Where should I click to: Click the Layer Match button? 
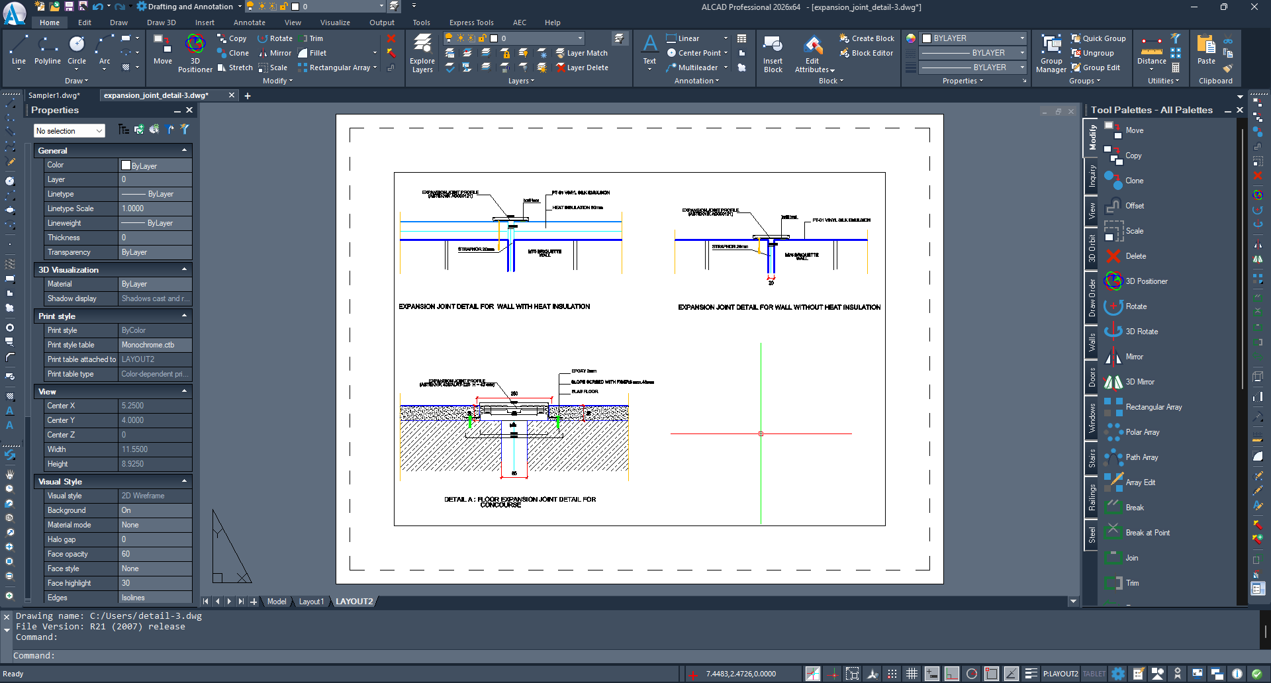click(581, 53)
